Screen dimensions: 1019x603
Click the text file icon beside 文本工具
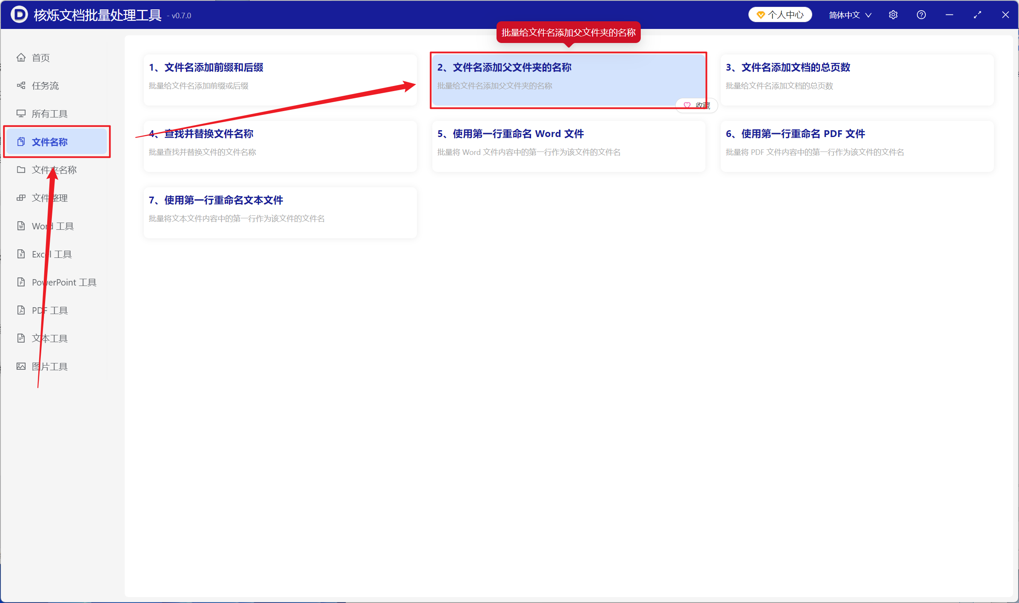click(x=21, y=338)
